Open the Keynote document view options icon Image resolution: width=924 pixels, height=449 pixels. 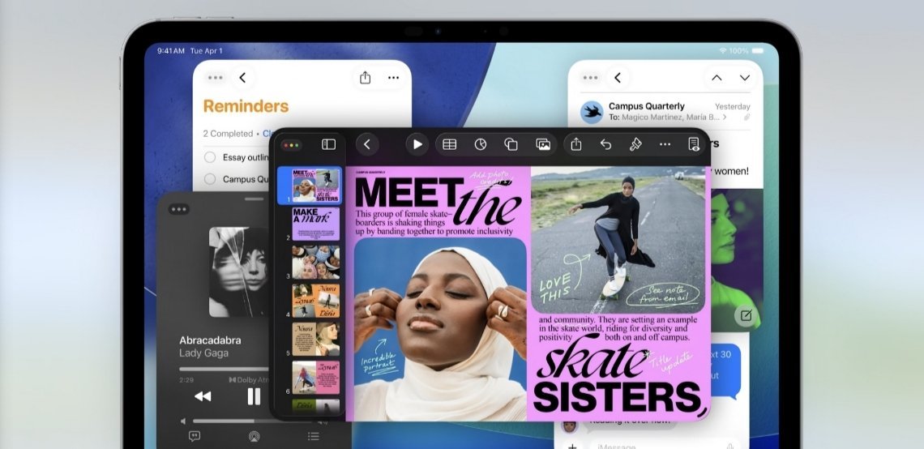click(x=694, y=144)
